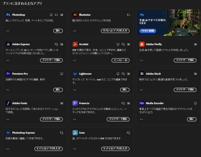Install Acrobat with インストール button
The height and width of the screenshot is (157, 201).
click(121, 60)
